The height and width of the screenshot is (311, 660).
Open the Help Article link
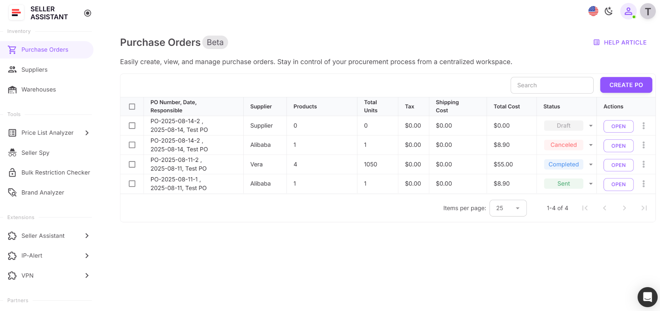coord(620,42)
